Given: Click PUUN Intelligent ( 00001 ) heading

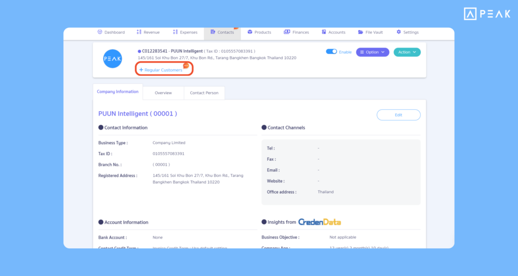Looking at the screenshot, I should [138, 114].
